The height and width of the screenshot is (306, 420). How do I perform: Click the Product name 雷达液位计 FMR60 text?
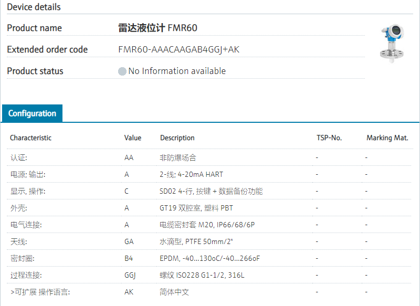tap(157, 28)
